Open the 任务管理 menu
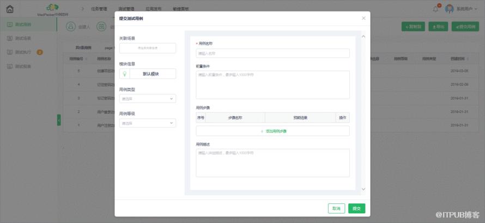 [99, 9]
